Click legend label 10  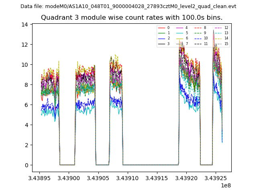tap(206, 38)
